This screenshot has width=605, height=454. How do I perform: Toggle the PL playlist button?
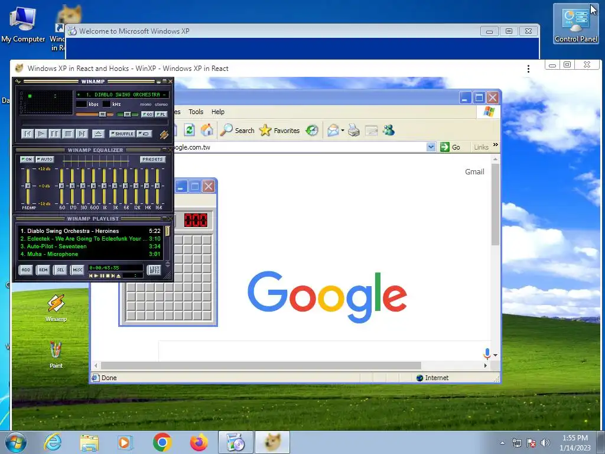click(161, 114)
